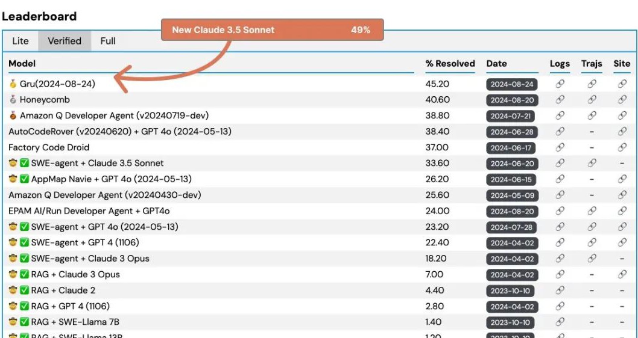Visit site link for Amazon Q v20240430-dev

coord(622,195)
